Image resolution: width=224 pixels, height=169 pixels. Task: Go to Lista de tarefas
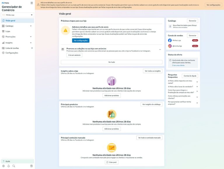click(x=12, y=48)
